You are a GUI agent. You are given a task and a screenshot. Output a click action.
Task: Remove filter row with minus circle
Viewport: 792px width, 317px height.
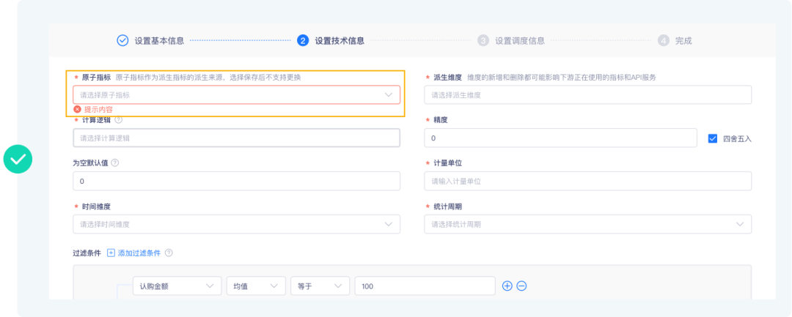tap(521, 286)
